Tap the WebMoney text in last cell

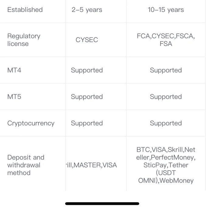[x=176, y=181]
